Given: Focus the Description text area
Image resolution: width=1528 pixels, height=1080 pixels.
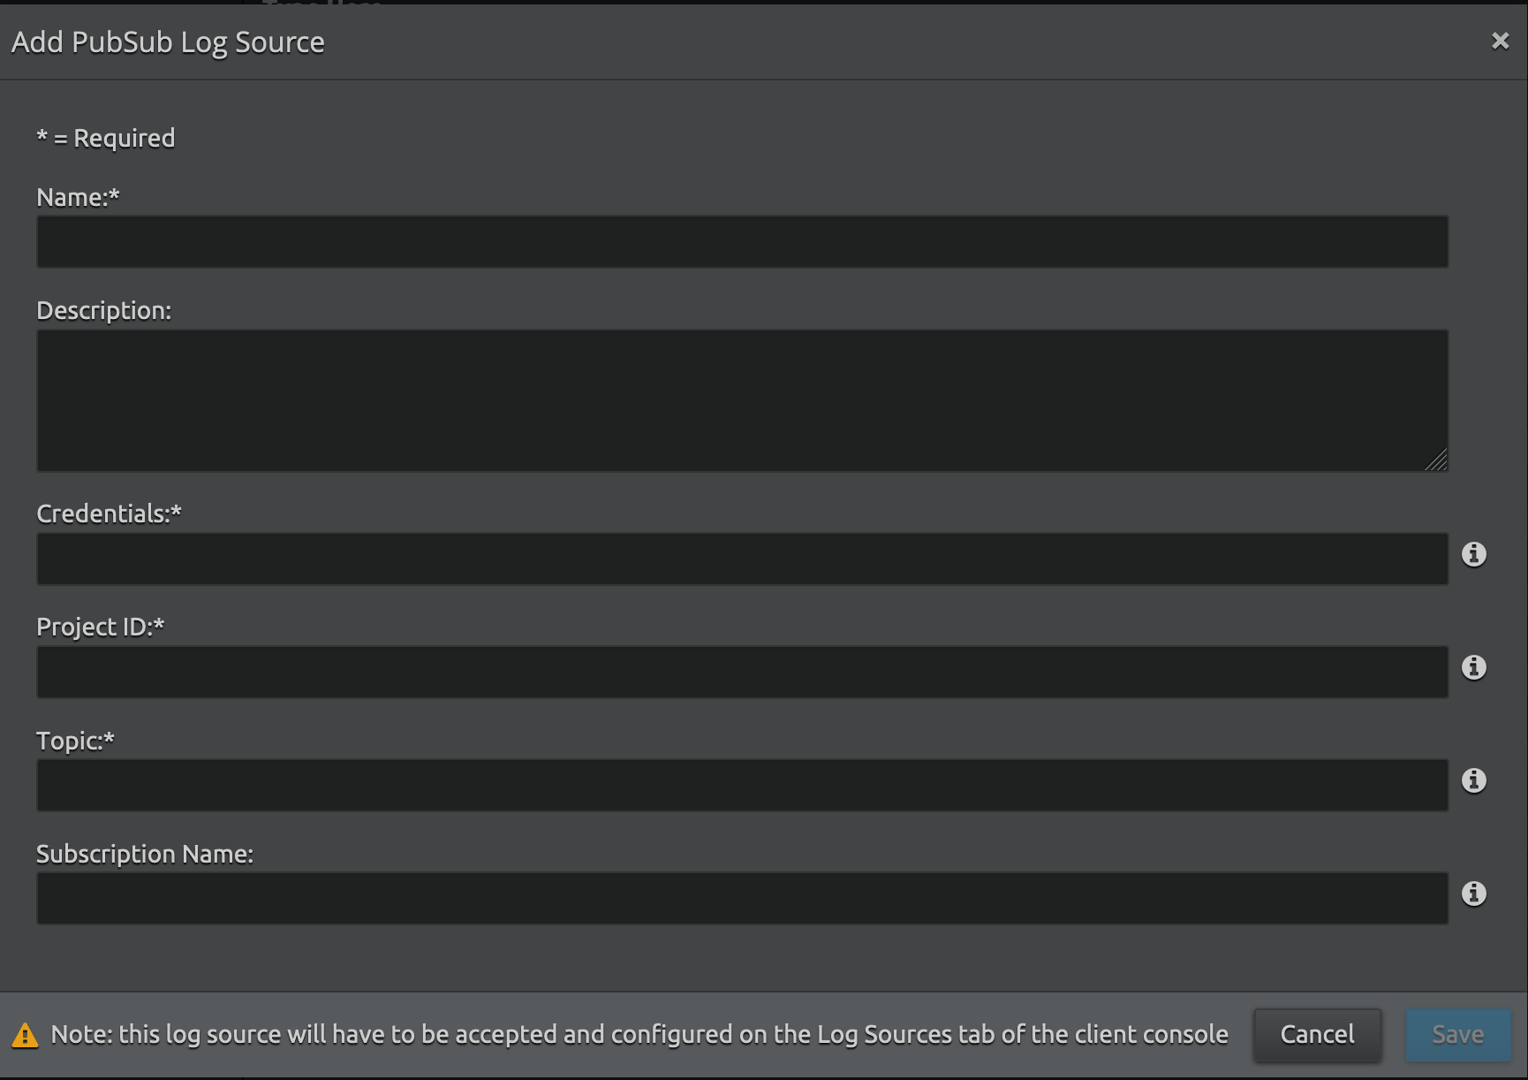Looking at the screenshot, I should (742, 399).
